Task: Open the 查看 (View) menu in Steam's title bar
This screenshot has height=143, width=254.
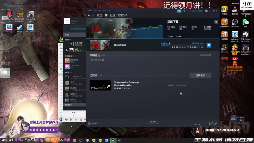Action: [95, 11]
